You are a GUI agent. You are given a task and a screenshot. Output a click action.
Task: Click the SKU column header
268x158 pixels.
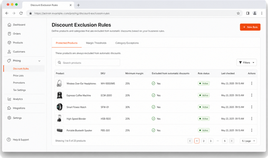pos(103,73)
